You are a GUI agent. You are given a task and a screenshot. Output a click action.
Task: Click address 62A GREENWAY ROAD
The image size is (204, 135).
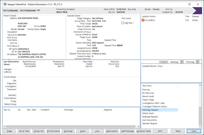coord(28,18)
